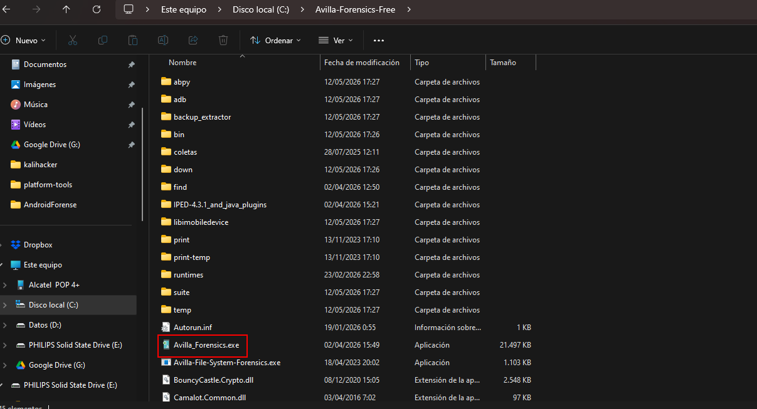The image size is (757, 409).
Task: Unpin Documentos via its pin icon
Action: point(131,65)
